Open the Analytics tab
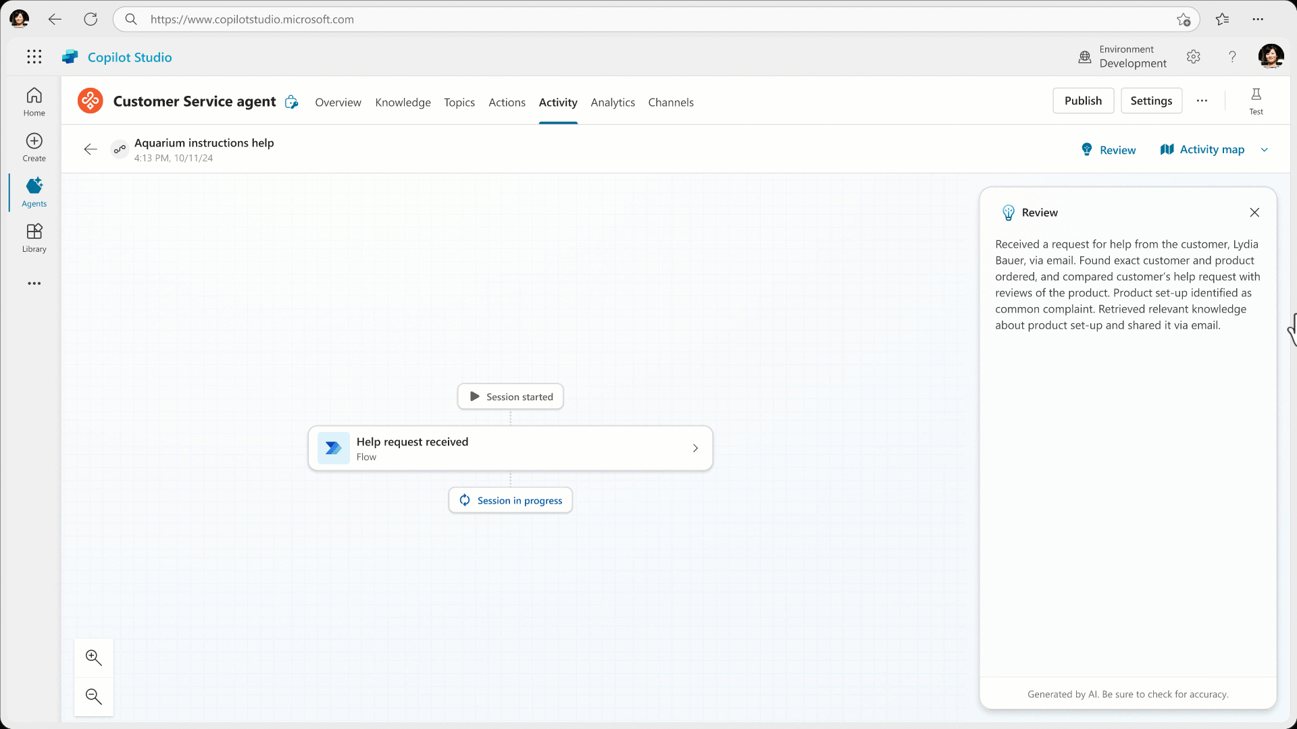This screenshot has width=1297, height=729. click(x=612, y=103)
